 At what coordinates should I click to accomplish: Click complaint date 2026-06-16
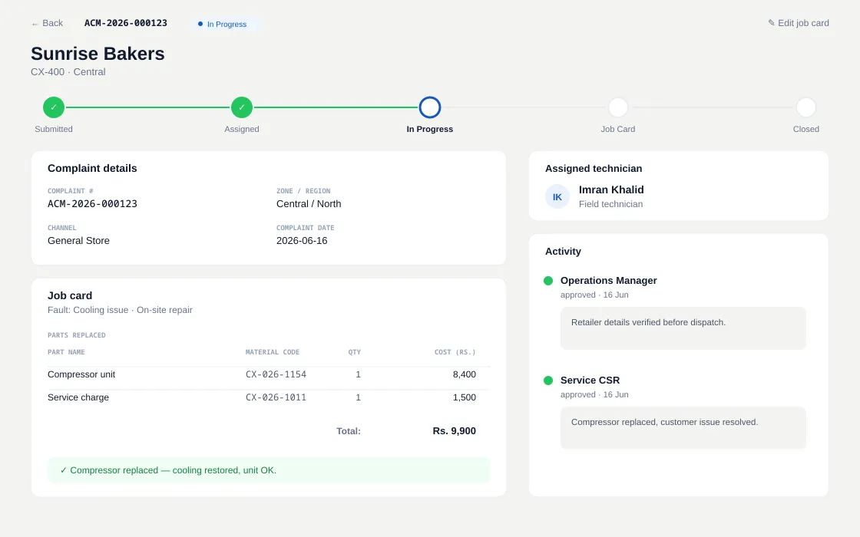click(x=302, y=241)
